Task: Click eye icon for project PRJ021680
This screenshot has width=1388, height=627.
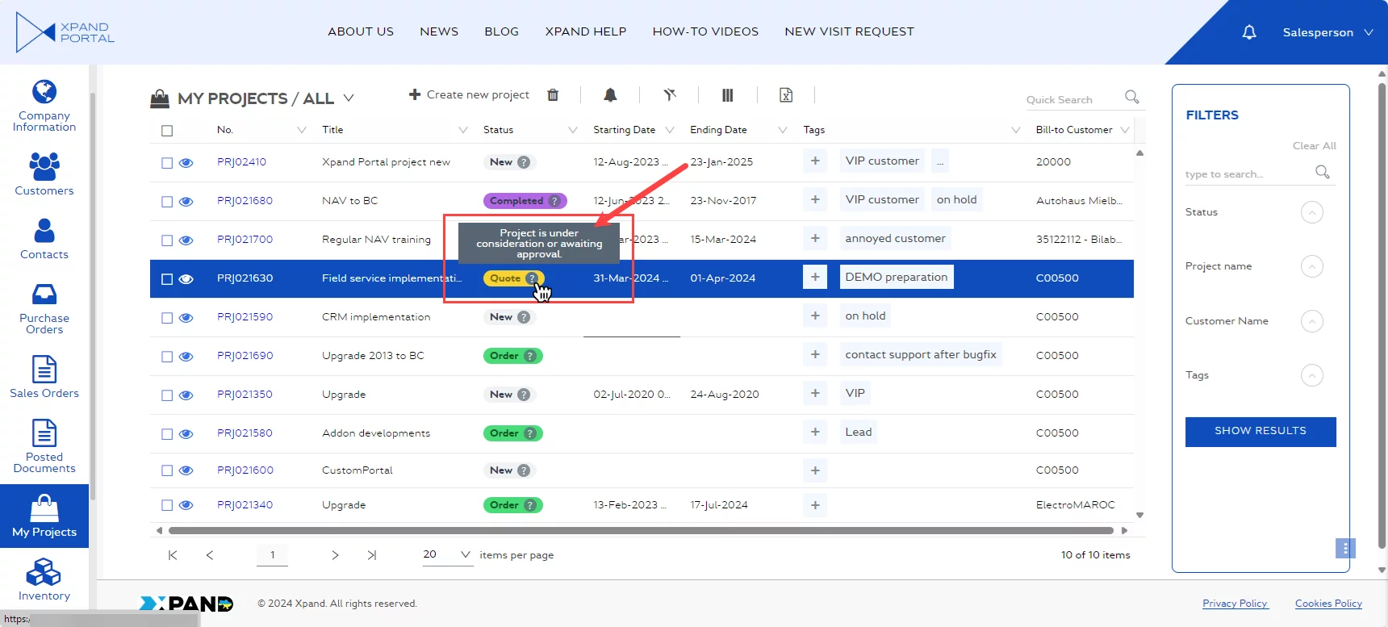Action: coord(186,202)
